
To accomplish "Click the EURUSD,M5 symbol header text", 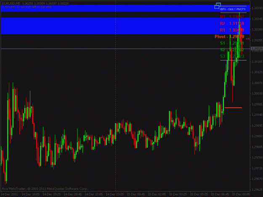I will (x=11, y=3).
